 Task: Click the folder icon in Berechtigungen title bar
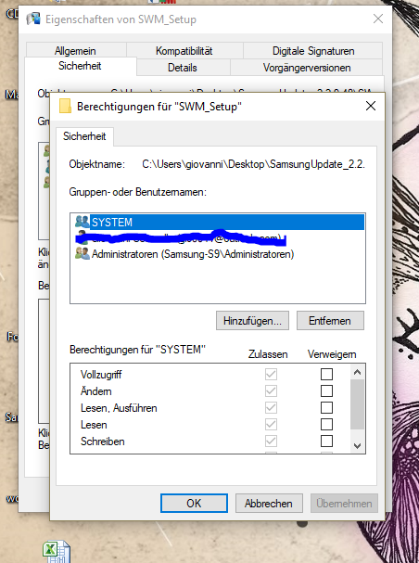click(65, 106)
